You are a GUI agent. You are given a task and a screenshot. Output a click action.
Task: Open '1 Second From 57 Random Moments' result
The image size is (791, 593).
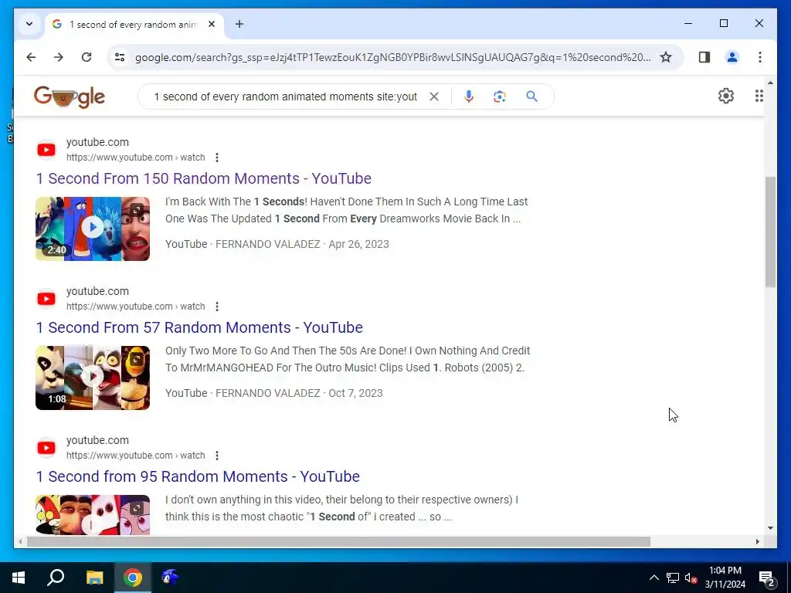point(199,327)
